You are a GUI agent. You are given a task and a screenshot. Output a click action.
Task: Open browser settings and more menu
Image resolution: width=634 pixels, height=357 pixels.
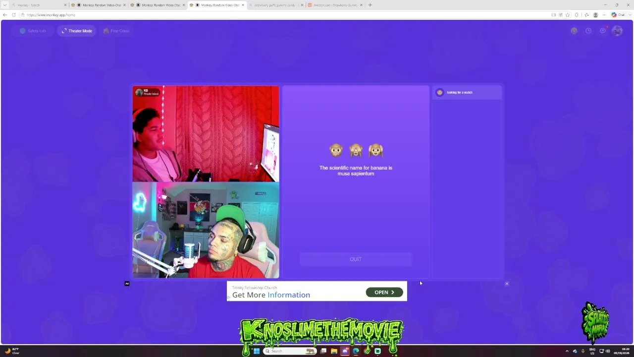pyautogui.click(x=604, y=15)
